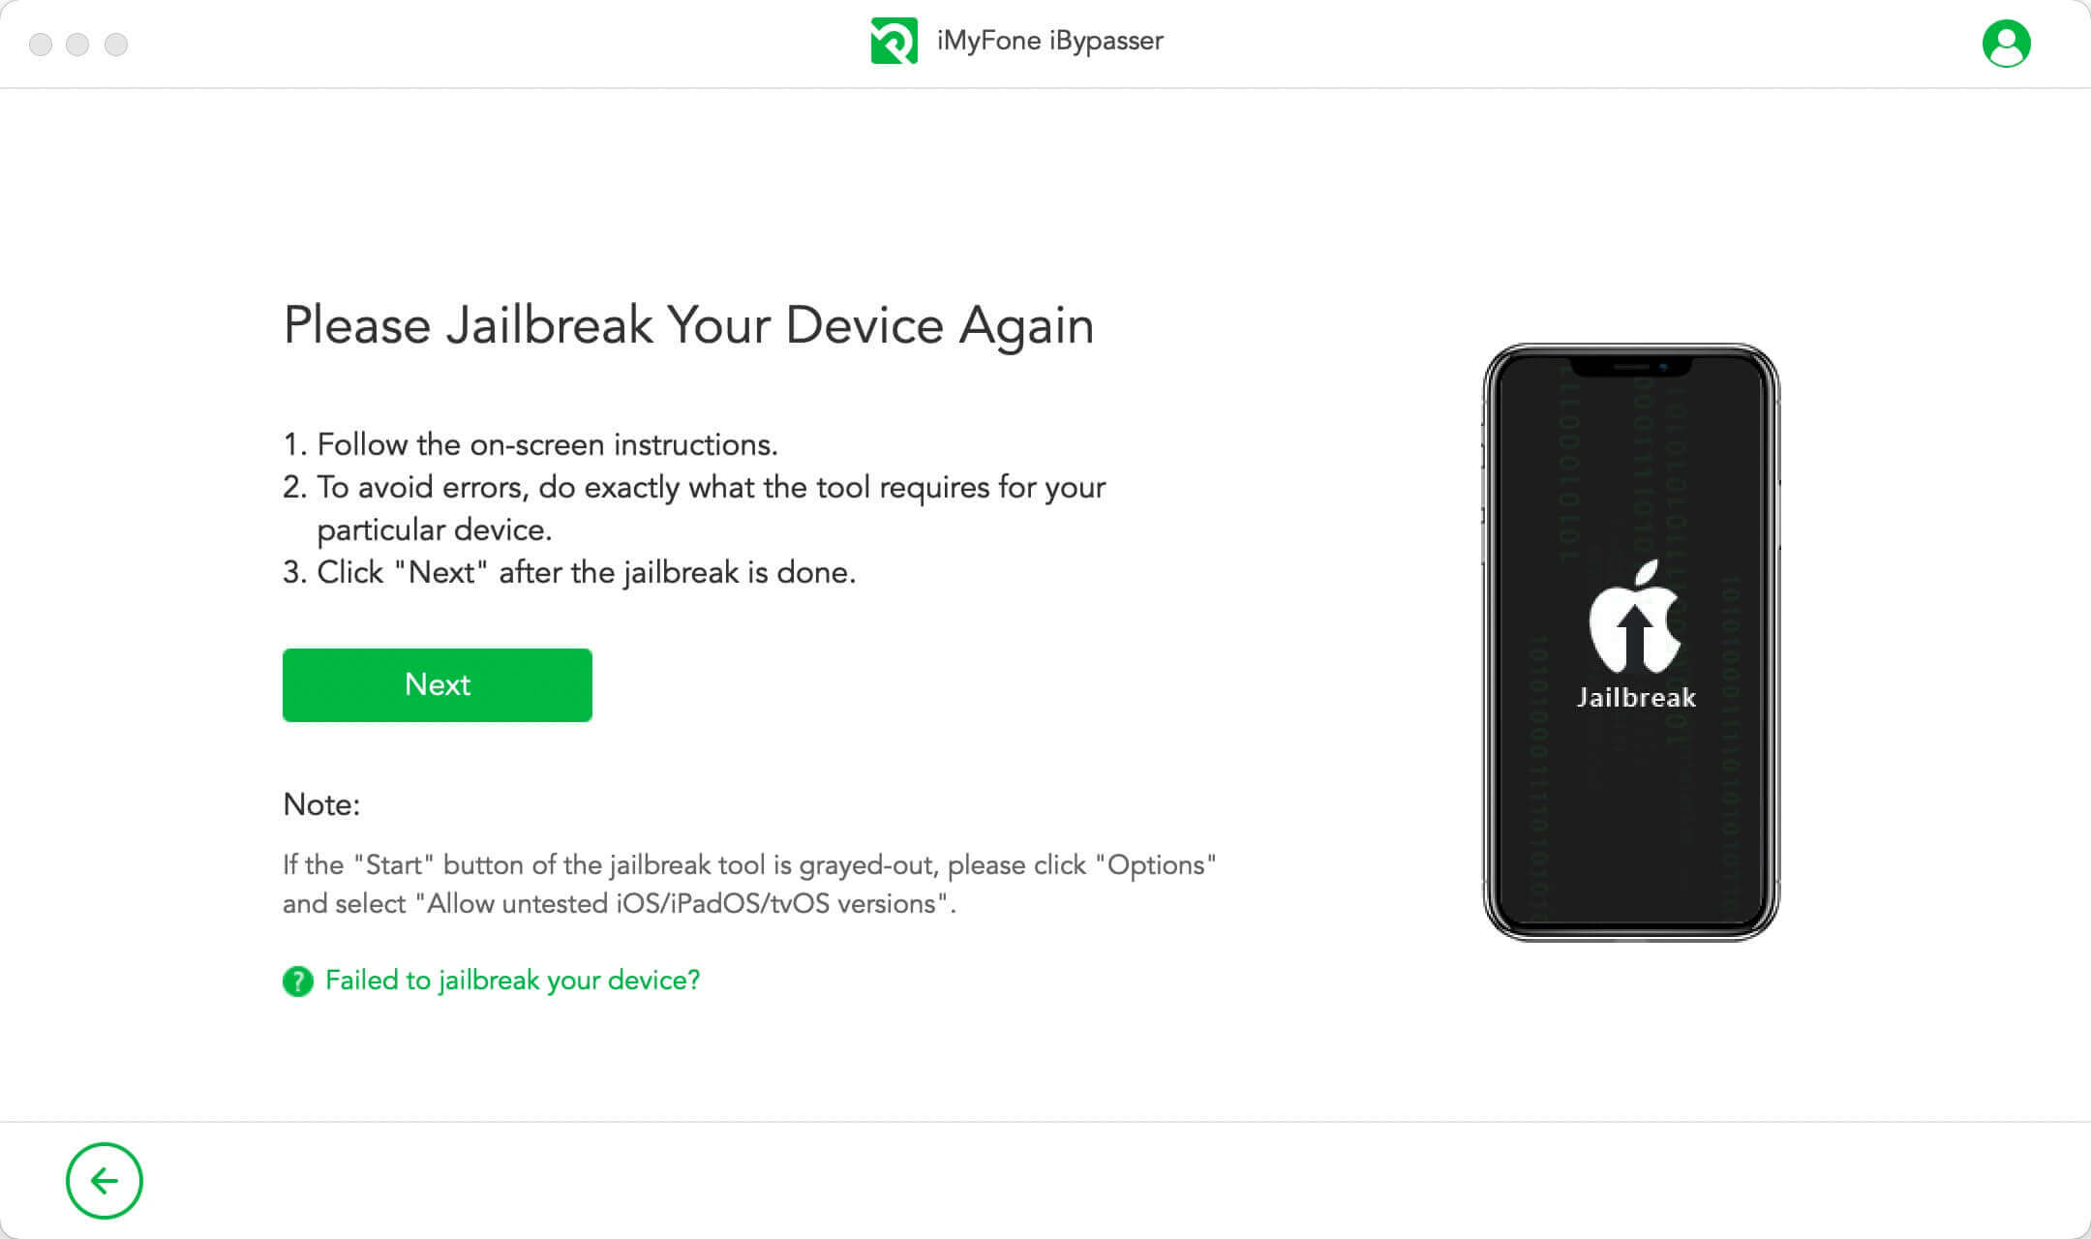The height and width of the screenshot is (1239, 2091).
Task: Click the left-pointing arrow back button
Action: coord(104,1182)
